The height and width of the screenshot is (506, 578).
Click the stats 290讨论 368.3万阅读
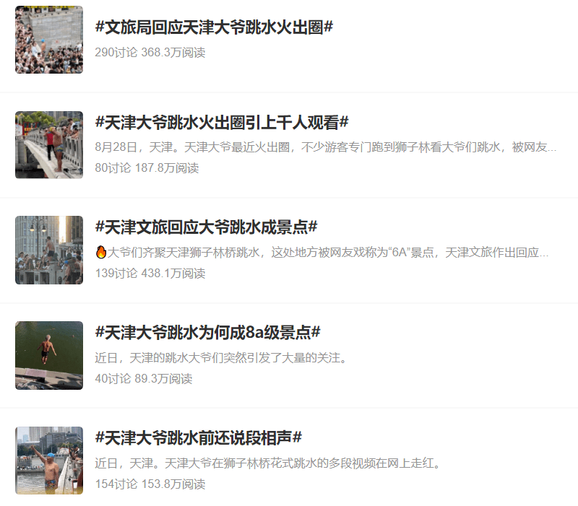click(150, 52)
